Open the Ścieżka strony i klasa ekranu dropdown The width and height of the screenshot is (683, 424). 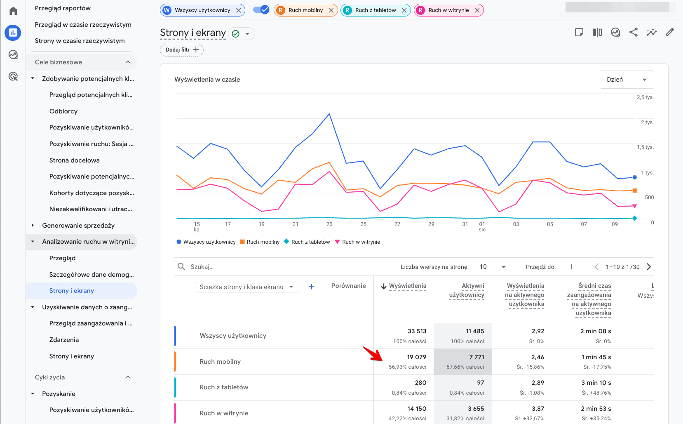246,287
